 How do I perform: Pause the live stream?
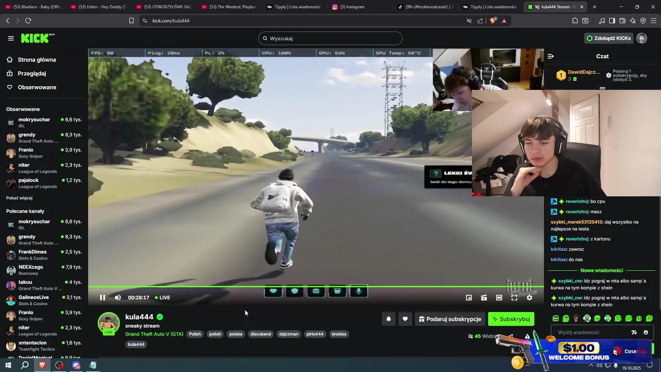click(102, 298)
